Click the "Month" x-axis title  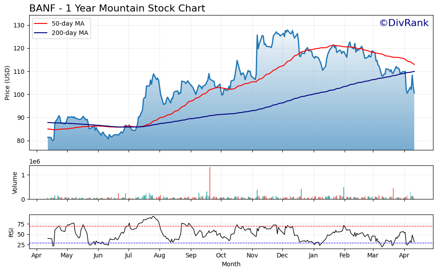point(231,264)
